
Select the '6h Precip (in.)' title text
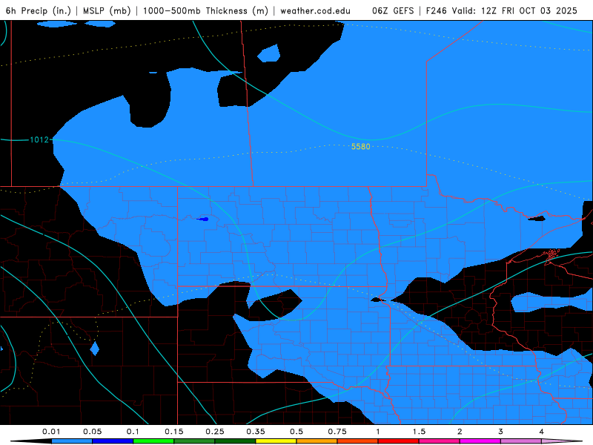click(x=39, y=10)
